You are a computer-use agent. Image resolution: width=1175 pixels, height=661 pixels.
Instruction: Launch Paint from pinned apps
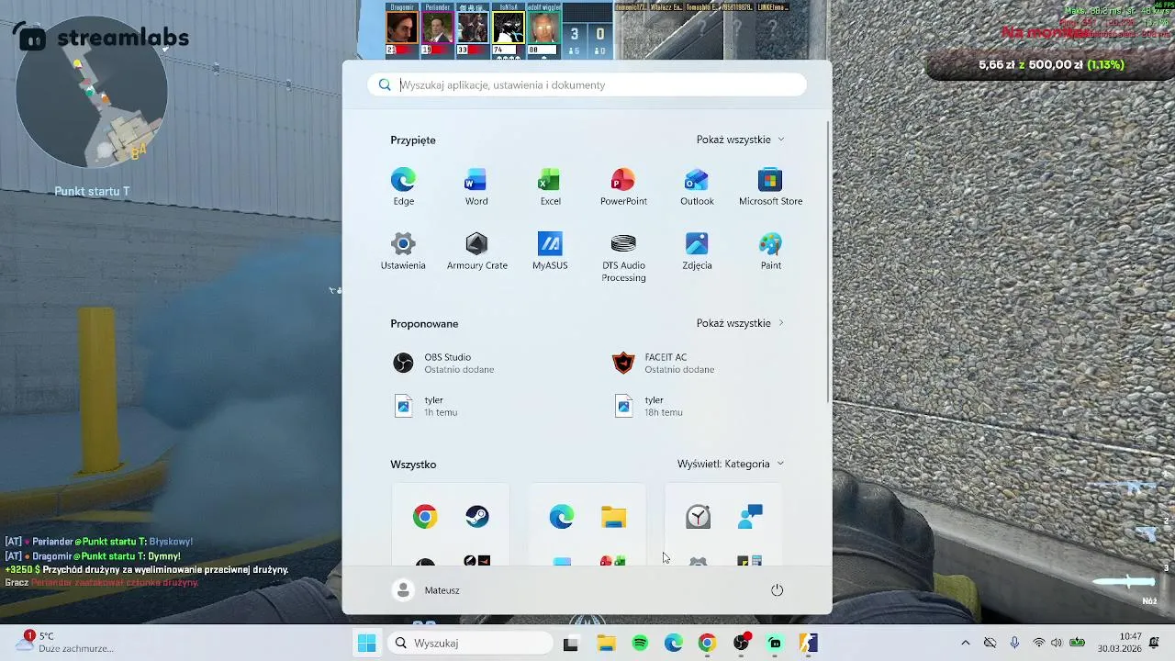coord(770,252)
